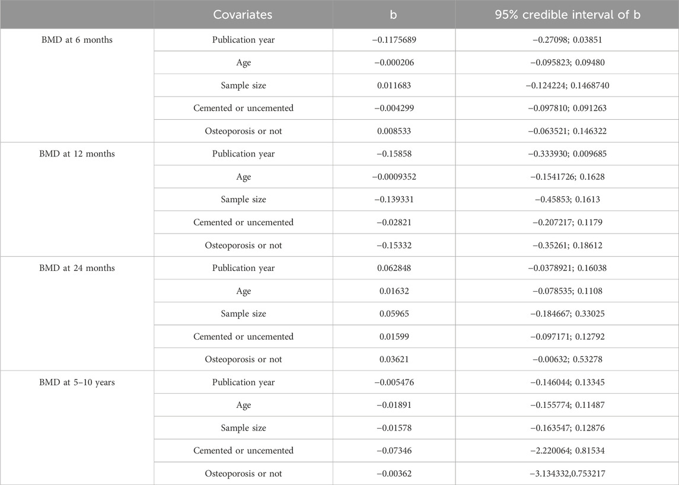The width and height of the screenshot is (679, 485).
Task: Click the "Covariates" column header
Action: tap(243, 14)
